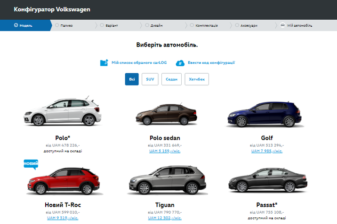Filter models by Хетчбек
337x224 pixels.
coord(197,79)
